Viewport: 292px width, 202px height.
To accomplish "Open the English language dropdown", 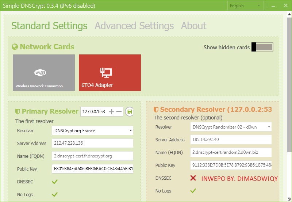I will coord(245,6).
